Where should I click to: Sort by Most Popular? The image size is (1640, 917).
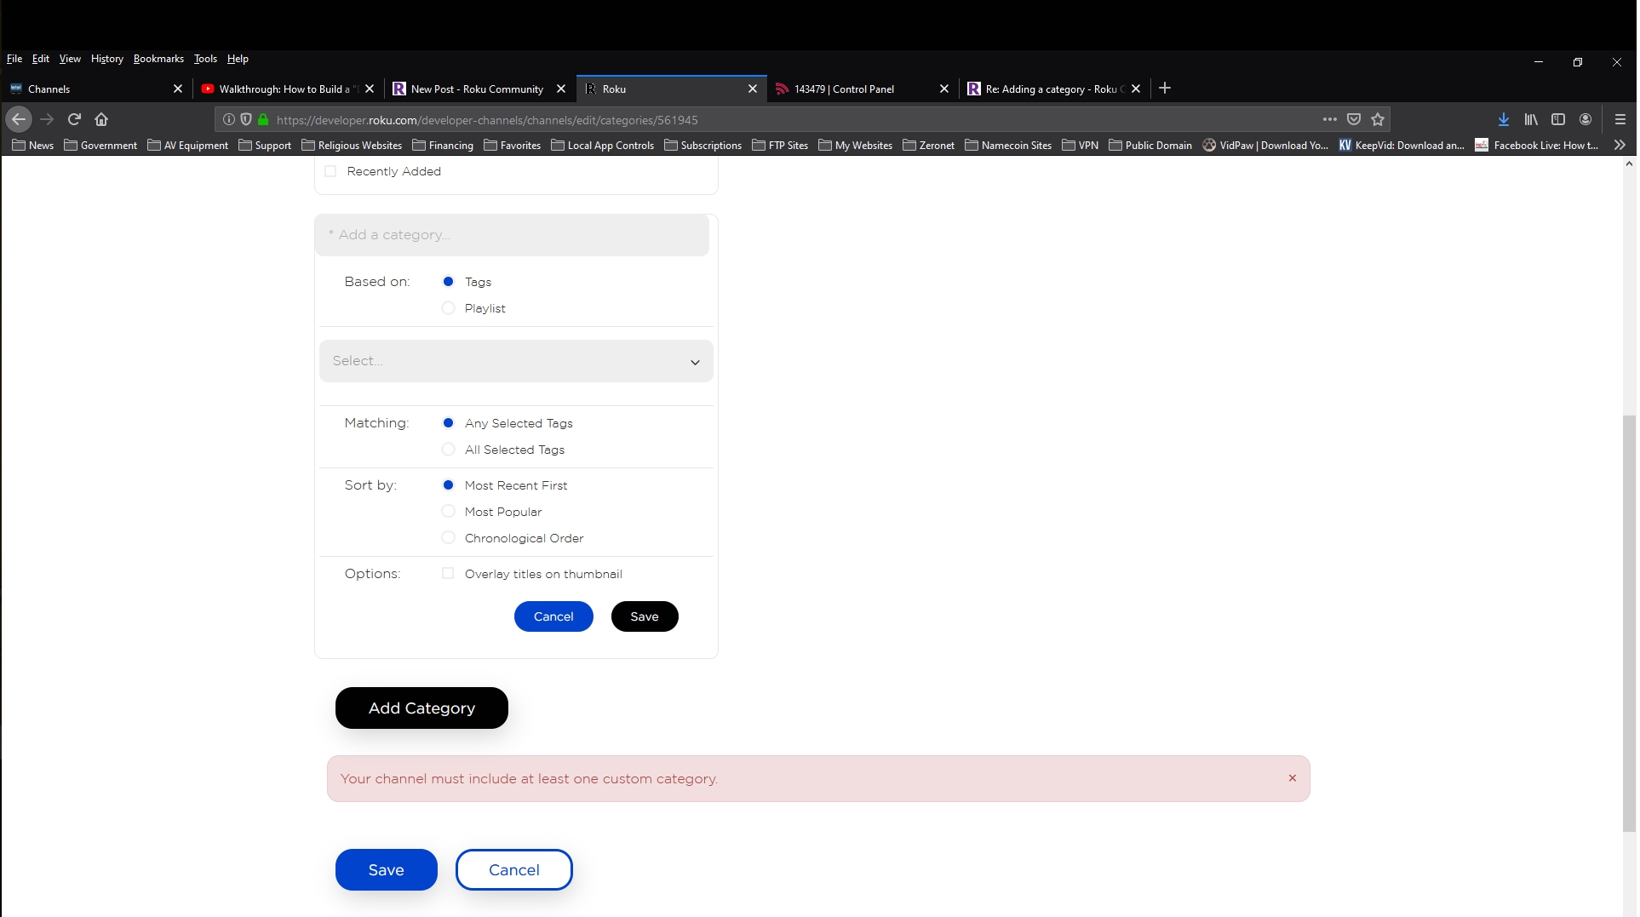click(448, 511)
